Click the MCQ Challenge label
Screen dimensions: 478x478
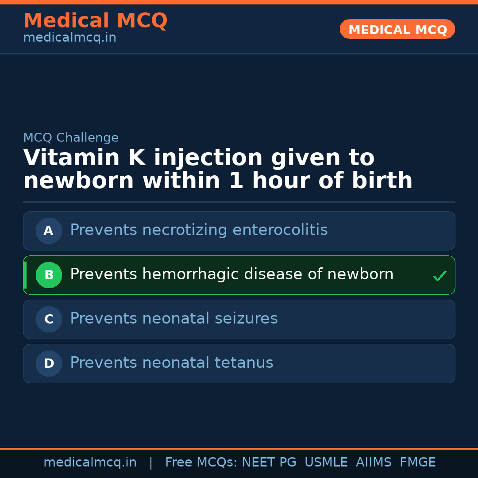[71, 138]
